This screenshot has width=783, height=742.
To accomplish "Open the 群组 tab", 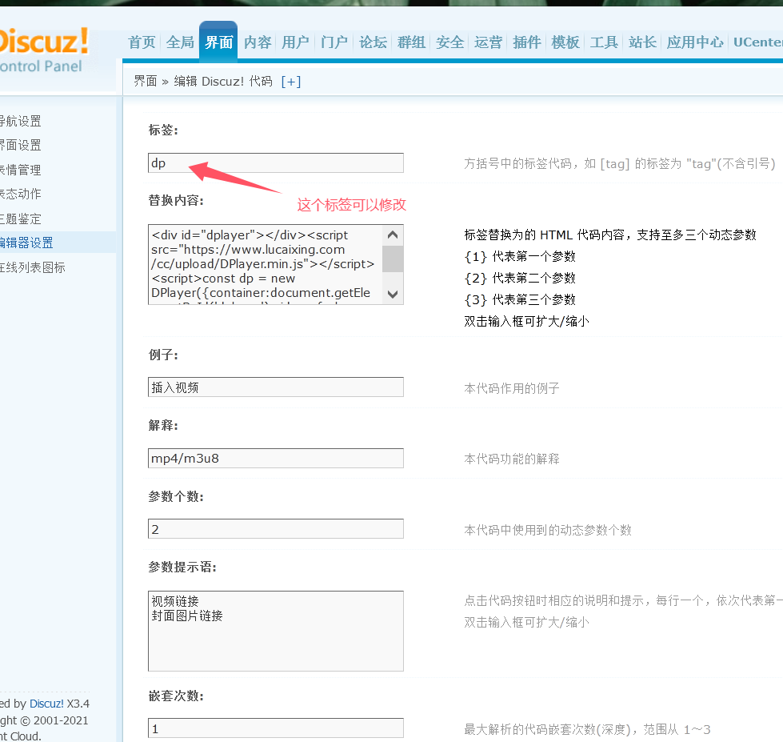I will click(411, 42).
